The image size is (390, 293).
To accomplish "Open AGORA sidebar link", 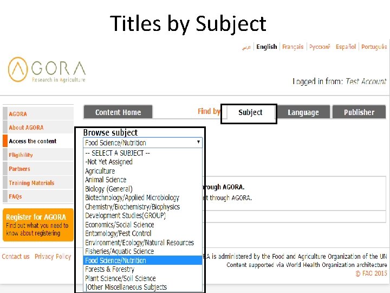I will tap(18, 114).
